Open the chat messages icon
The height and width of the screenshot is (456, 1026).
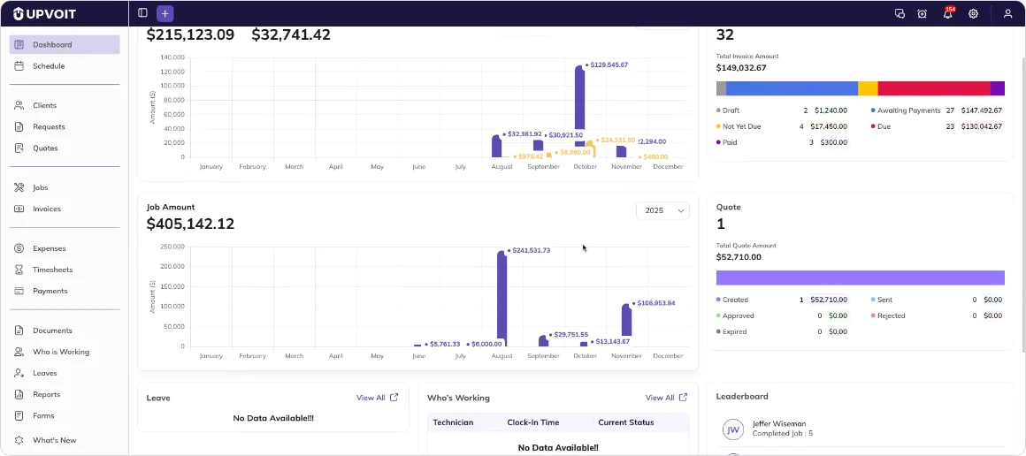pyautogui.click(x=899, y=14)
